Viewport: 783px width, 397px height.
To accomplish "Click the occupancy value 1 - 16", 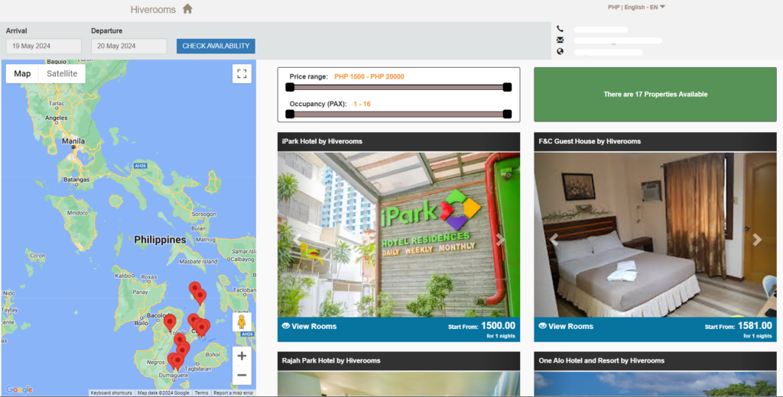I will 362,105.
